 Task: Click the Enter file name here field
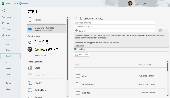pos(115,23)
